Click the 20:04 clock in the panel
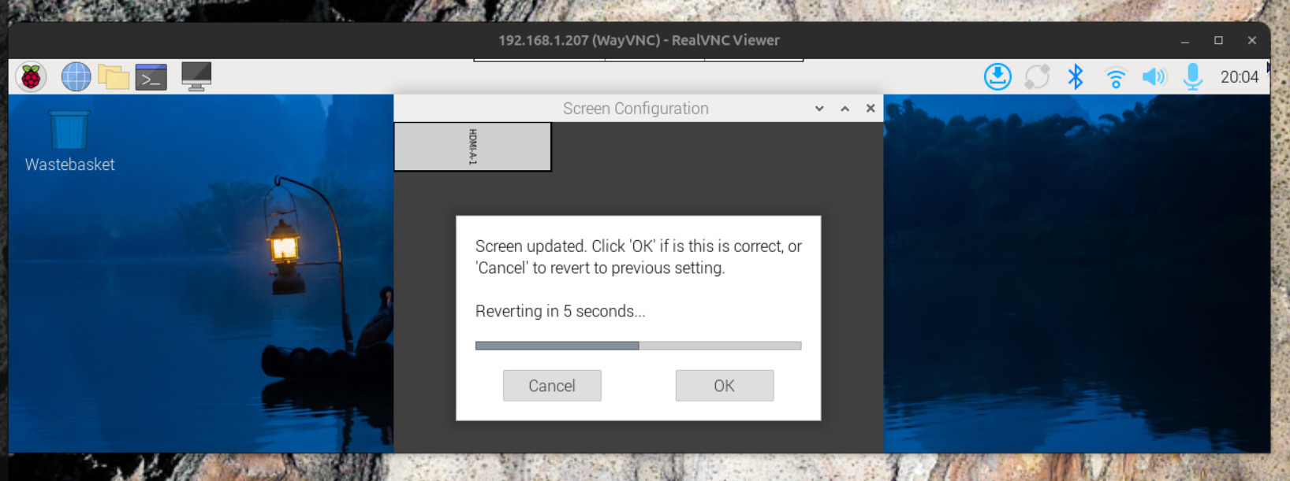 click(1239, 77)
